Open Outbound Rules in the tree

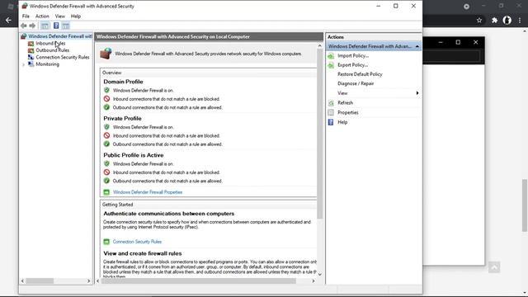(x=53, y=50)
